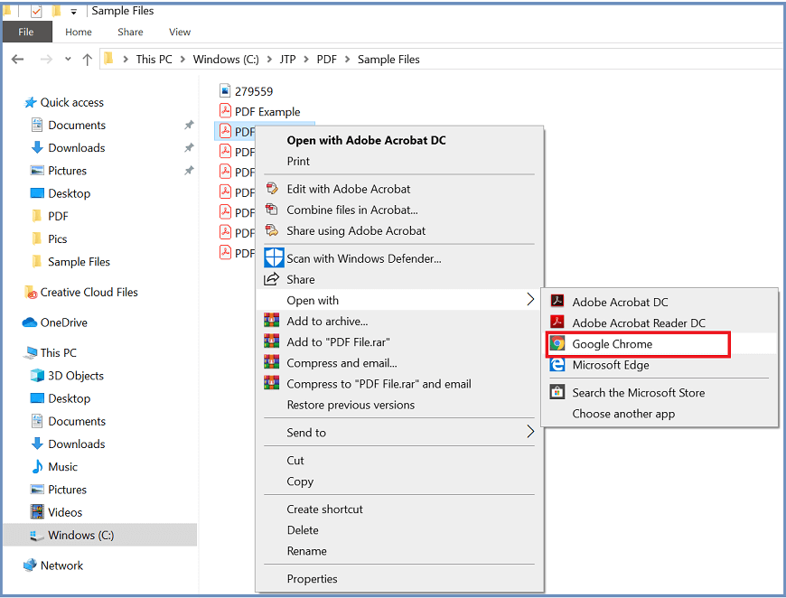Select Desktop under This PC
This screenshot has height=598, width=786.
coord(70,398)
